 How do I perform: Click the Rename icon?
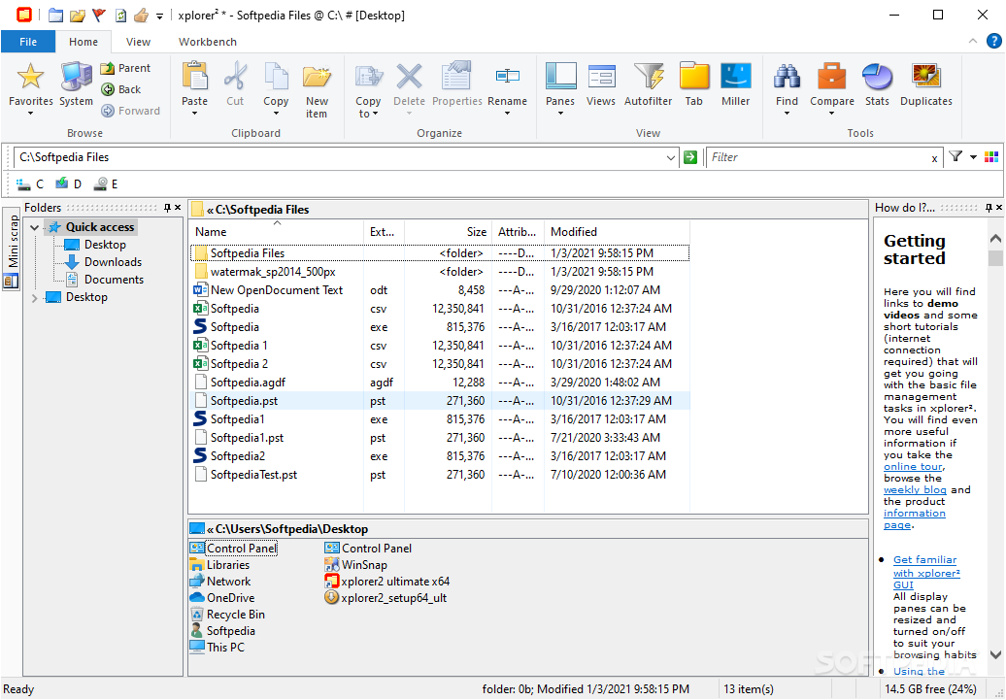pos(508,76)
